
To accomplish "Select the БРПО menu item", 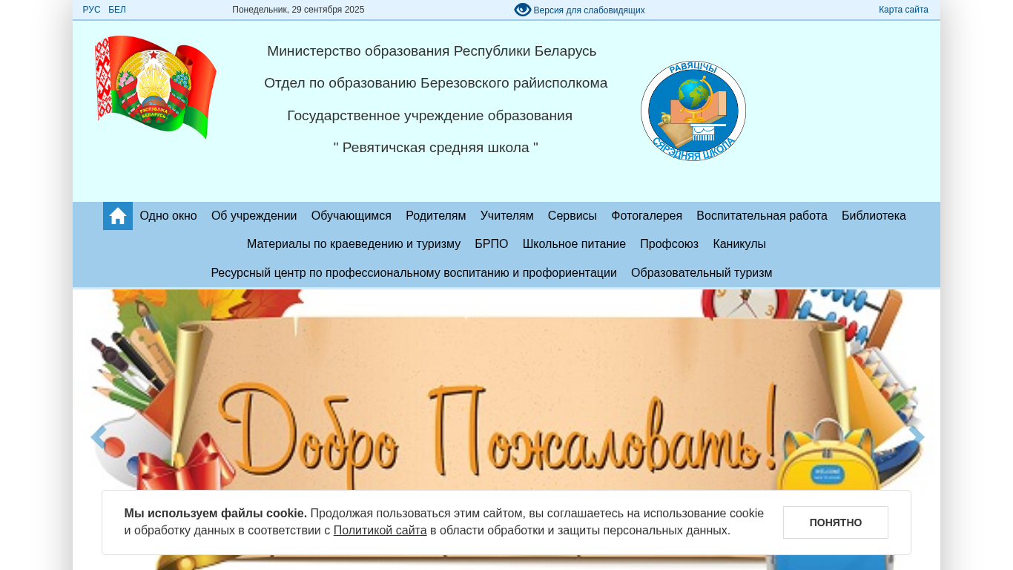I will point(492,244).
